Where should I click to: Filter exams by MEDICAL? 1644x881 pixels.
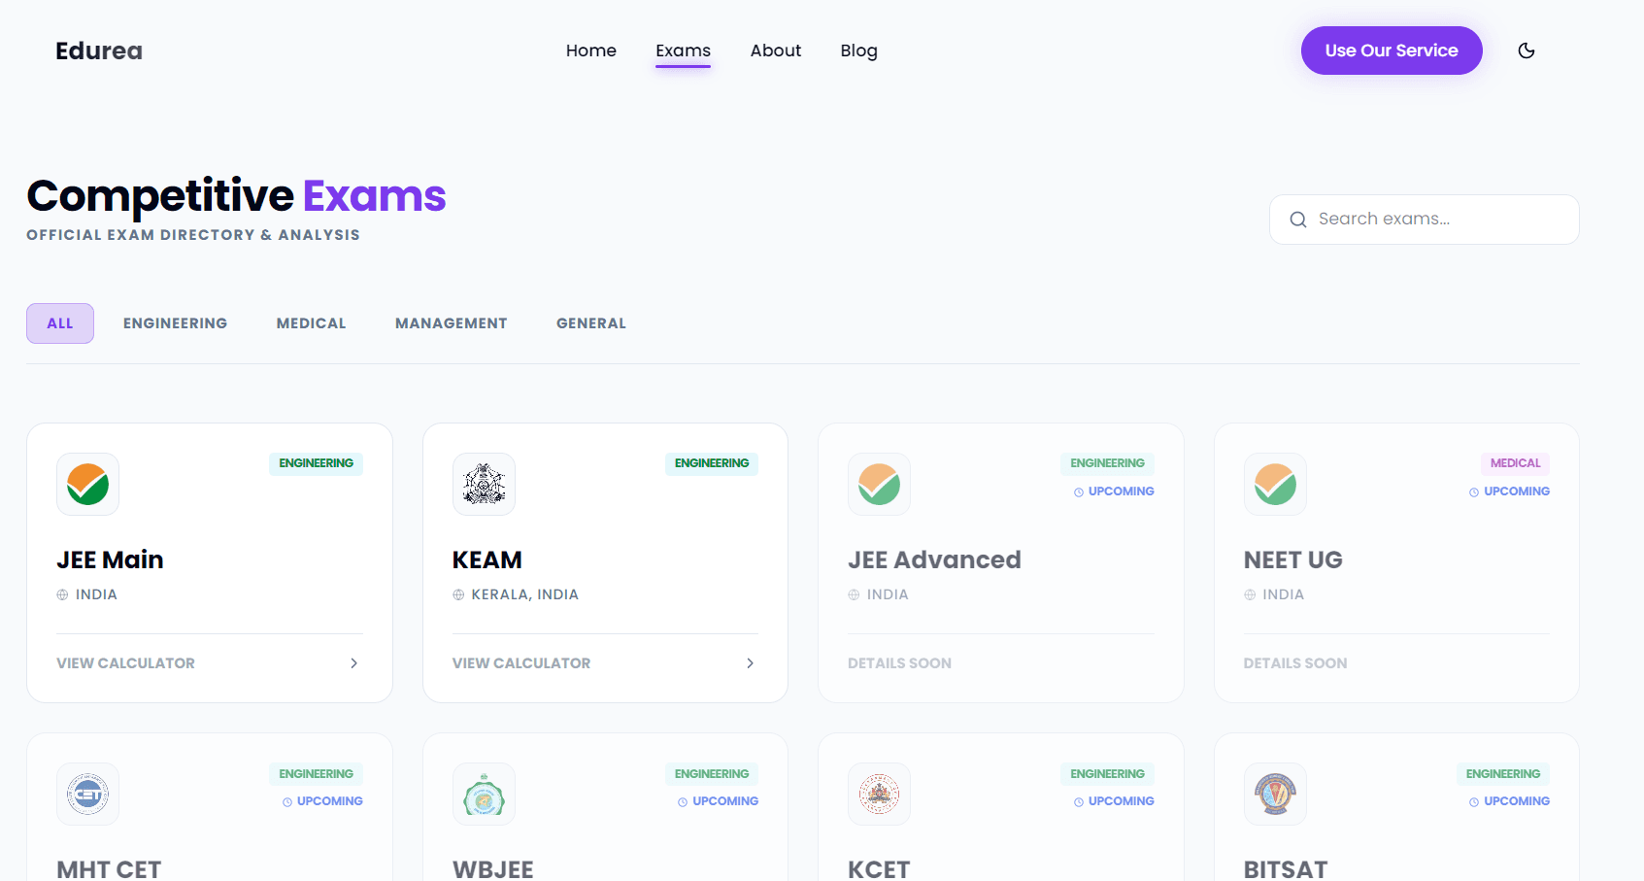[311, 323]
